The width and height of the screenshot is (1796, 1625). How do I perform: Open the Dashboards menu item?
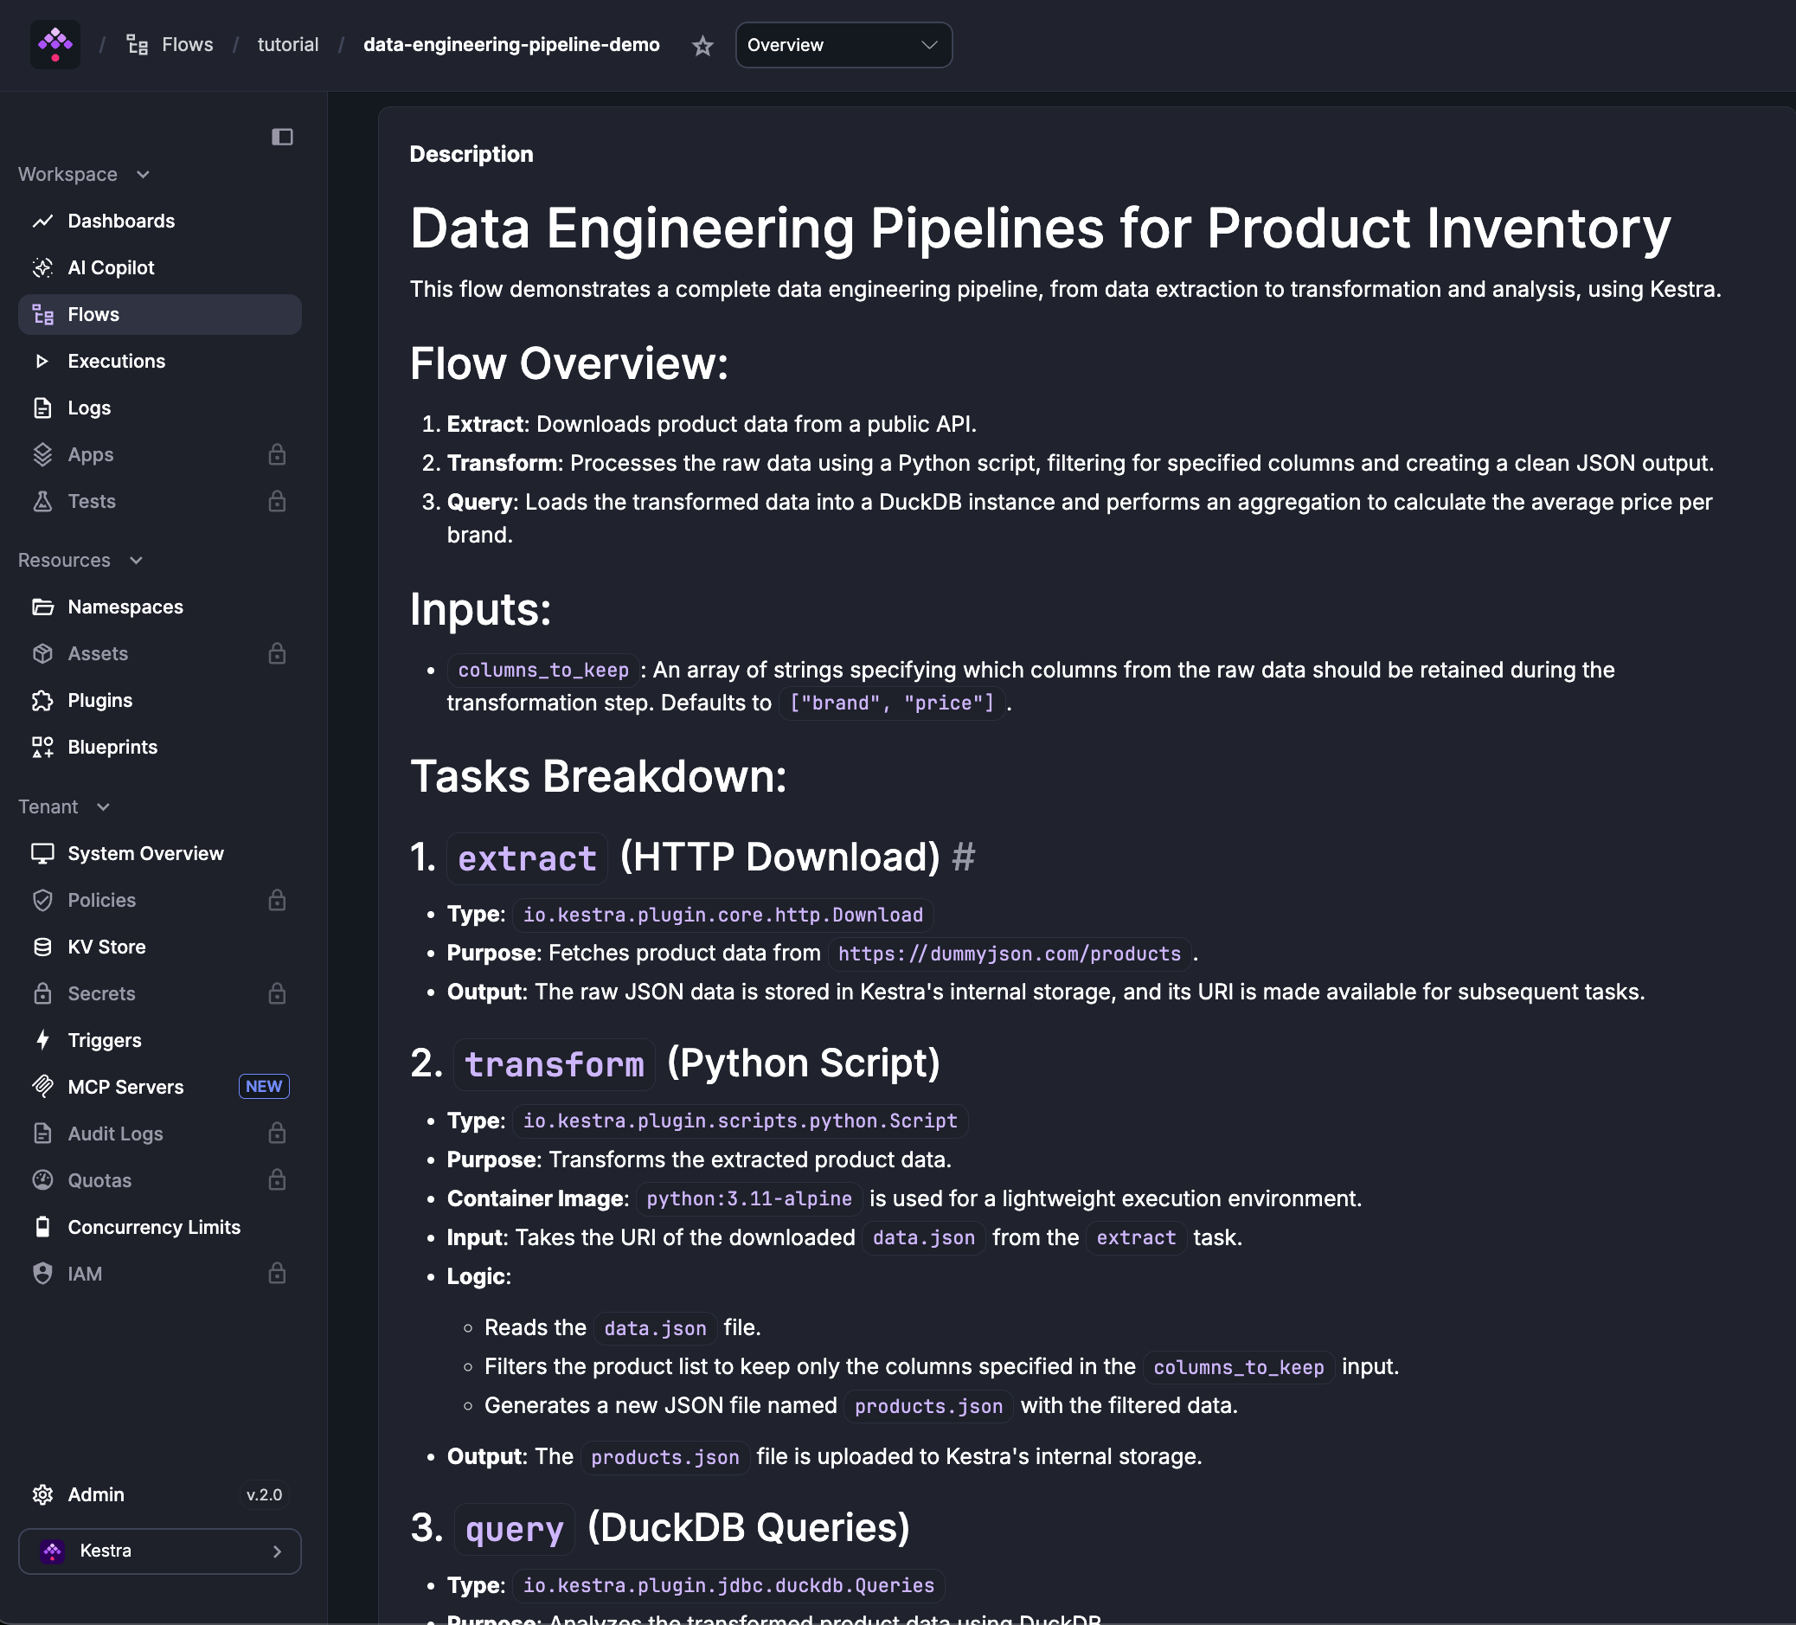[x=159, y=221]
